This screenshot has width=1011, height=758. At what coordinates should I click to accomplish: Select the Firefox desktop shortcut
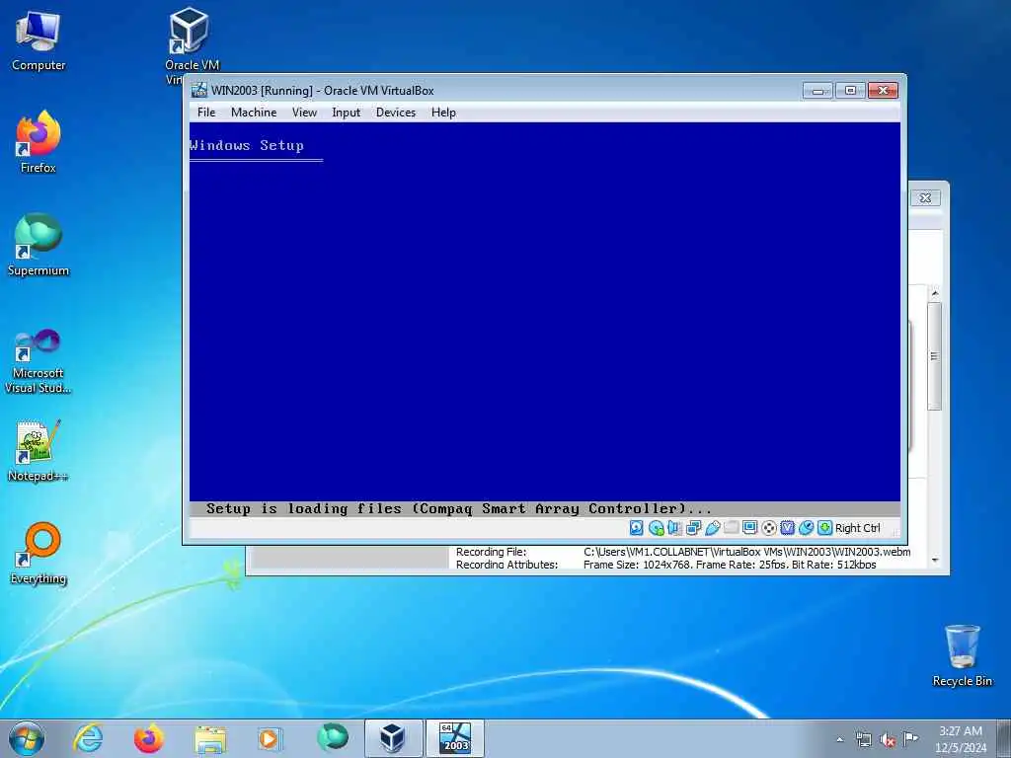pos(39,142)
